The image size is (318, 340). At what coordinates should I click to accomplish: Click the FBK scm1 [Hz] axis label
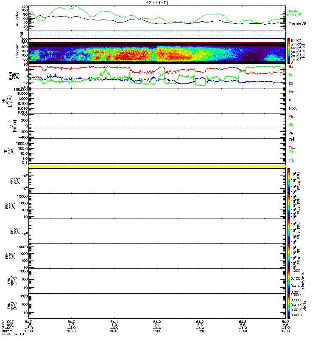(12, 306)
